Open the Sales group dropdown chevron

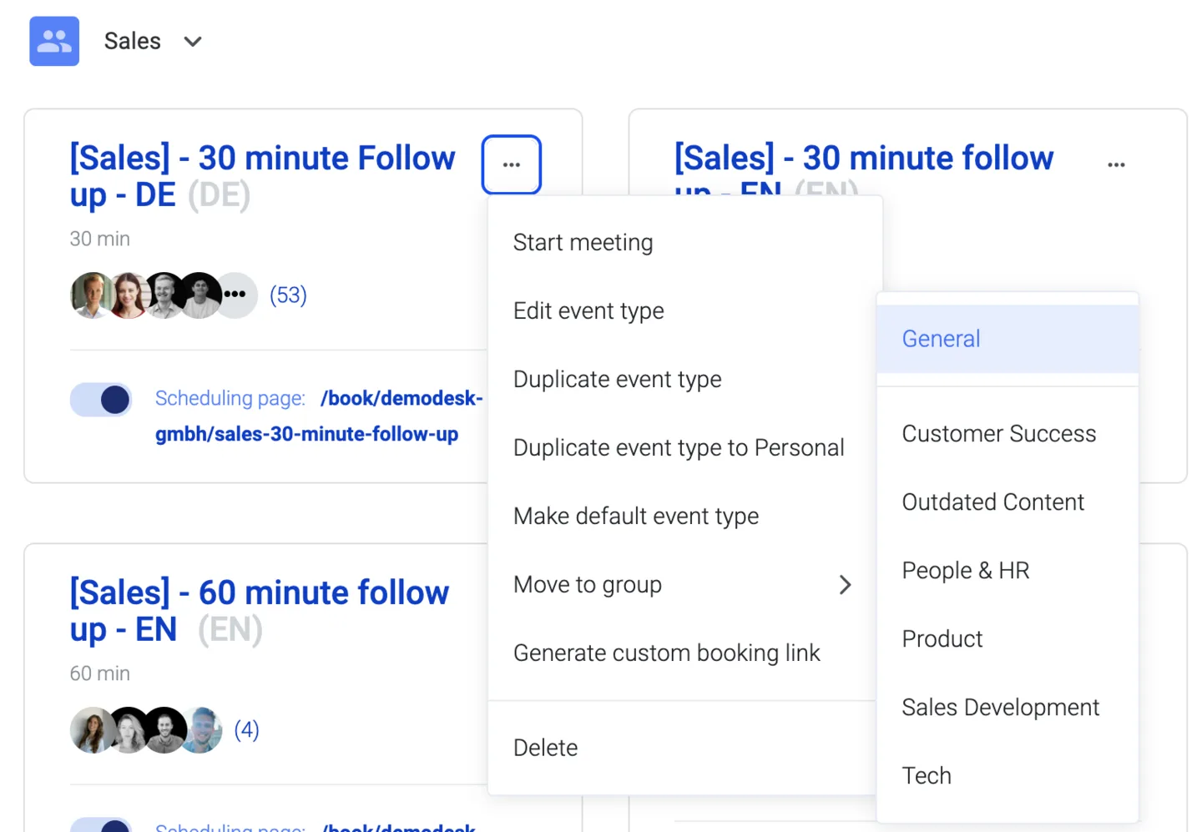[x=193, y=42]
